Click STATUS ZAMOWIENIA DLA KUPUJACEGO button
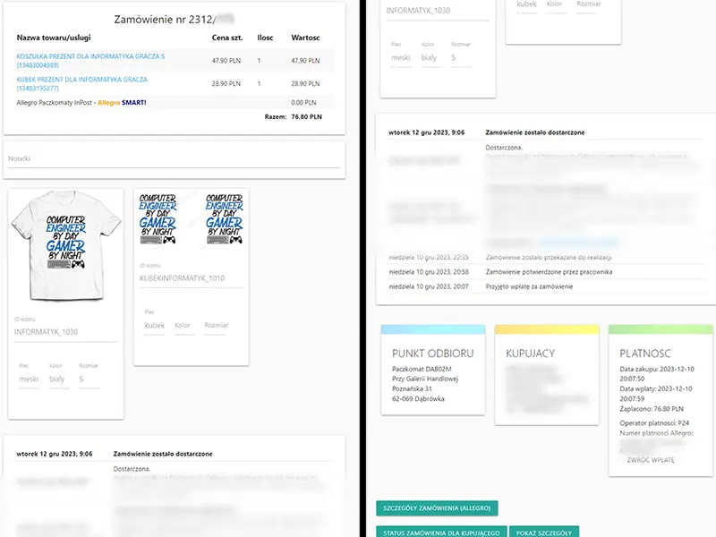This screenshot has height=537, width=716. pyautogui.click(x=441, y=532)
